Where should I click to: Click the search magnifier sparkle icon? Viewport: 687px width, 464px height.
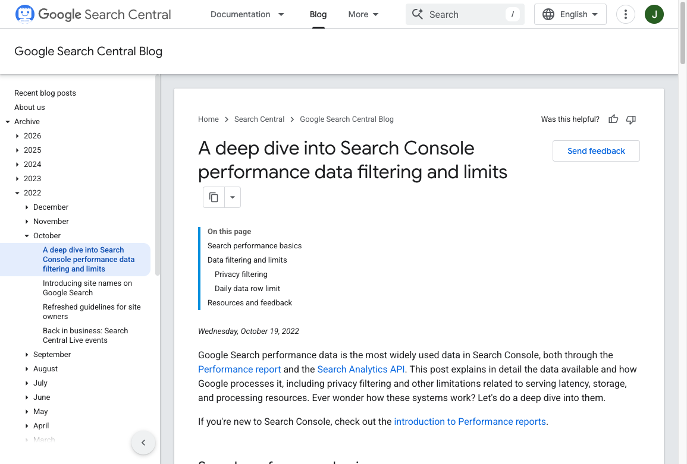tap(418, 14)
